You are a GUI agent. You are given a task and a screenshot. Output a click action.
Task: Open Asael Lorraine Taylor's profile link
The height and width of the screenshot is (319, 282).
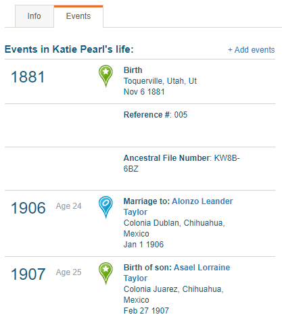point(177,273)
